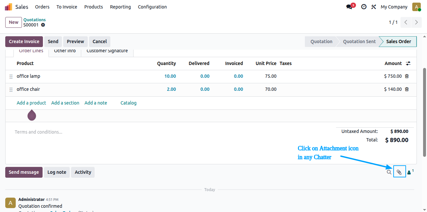Click the Administrator avatar in chatter
The image size is (427, 212).
click(10, 203)
